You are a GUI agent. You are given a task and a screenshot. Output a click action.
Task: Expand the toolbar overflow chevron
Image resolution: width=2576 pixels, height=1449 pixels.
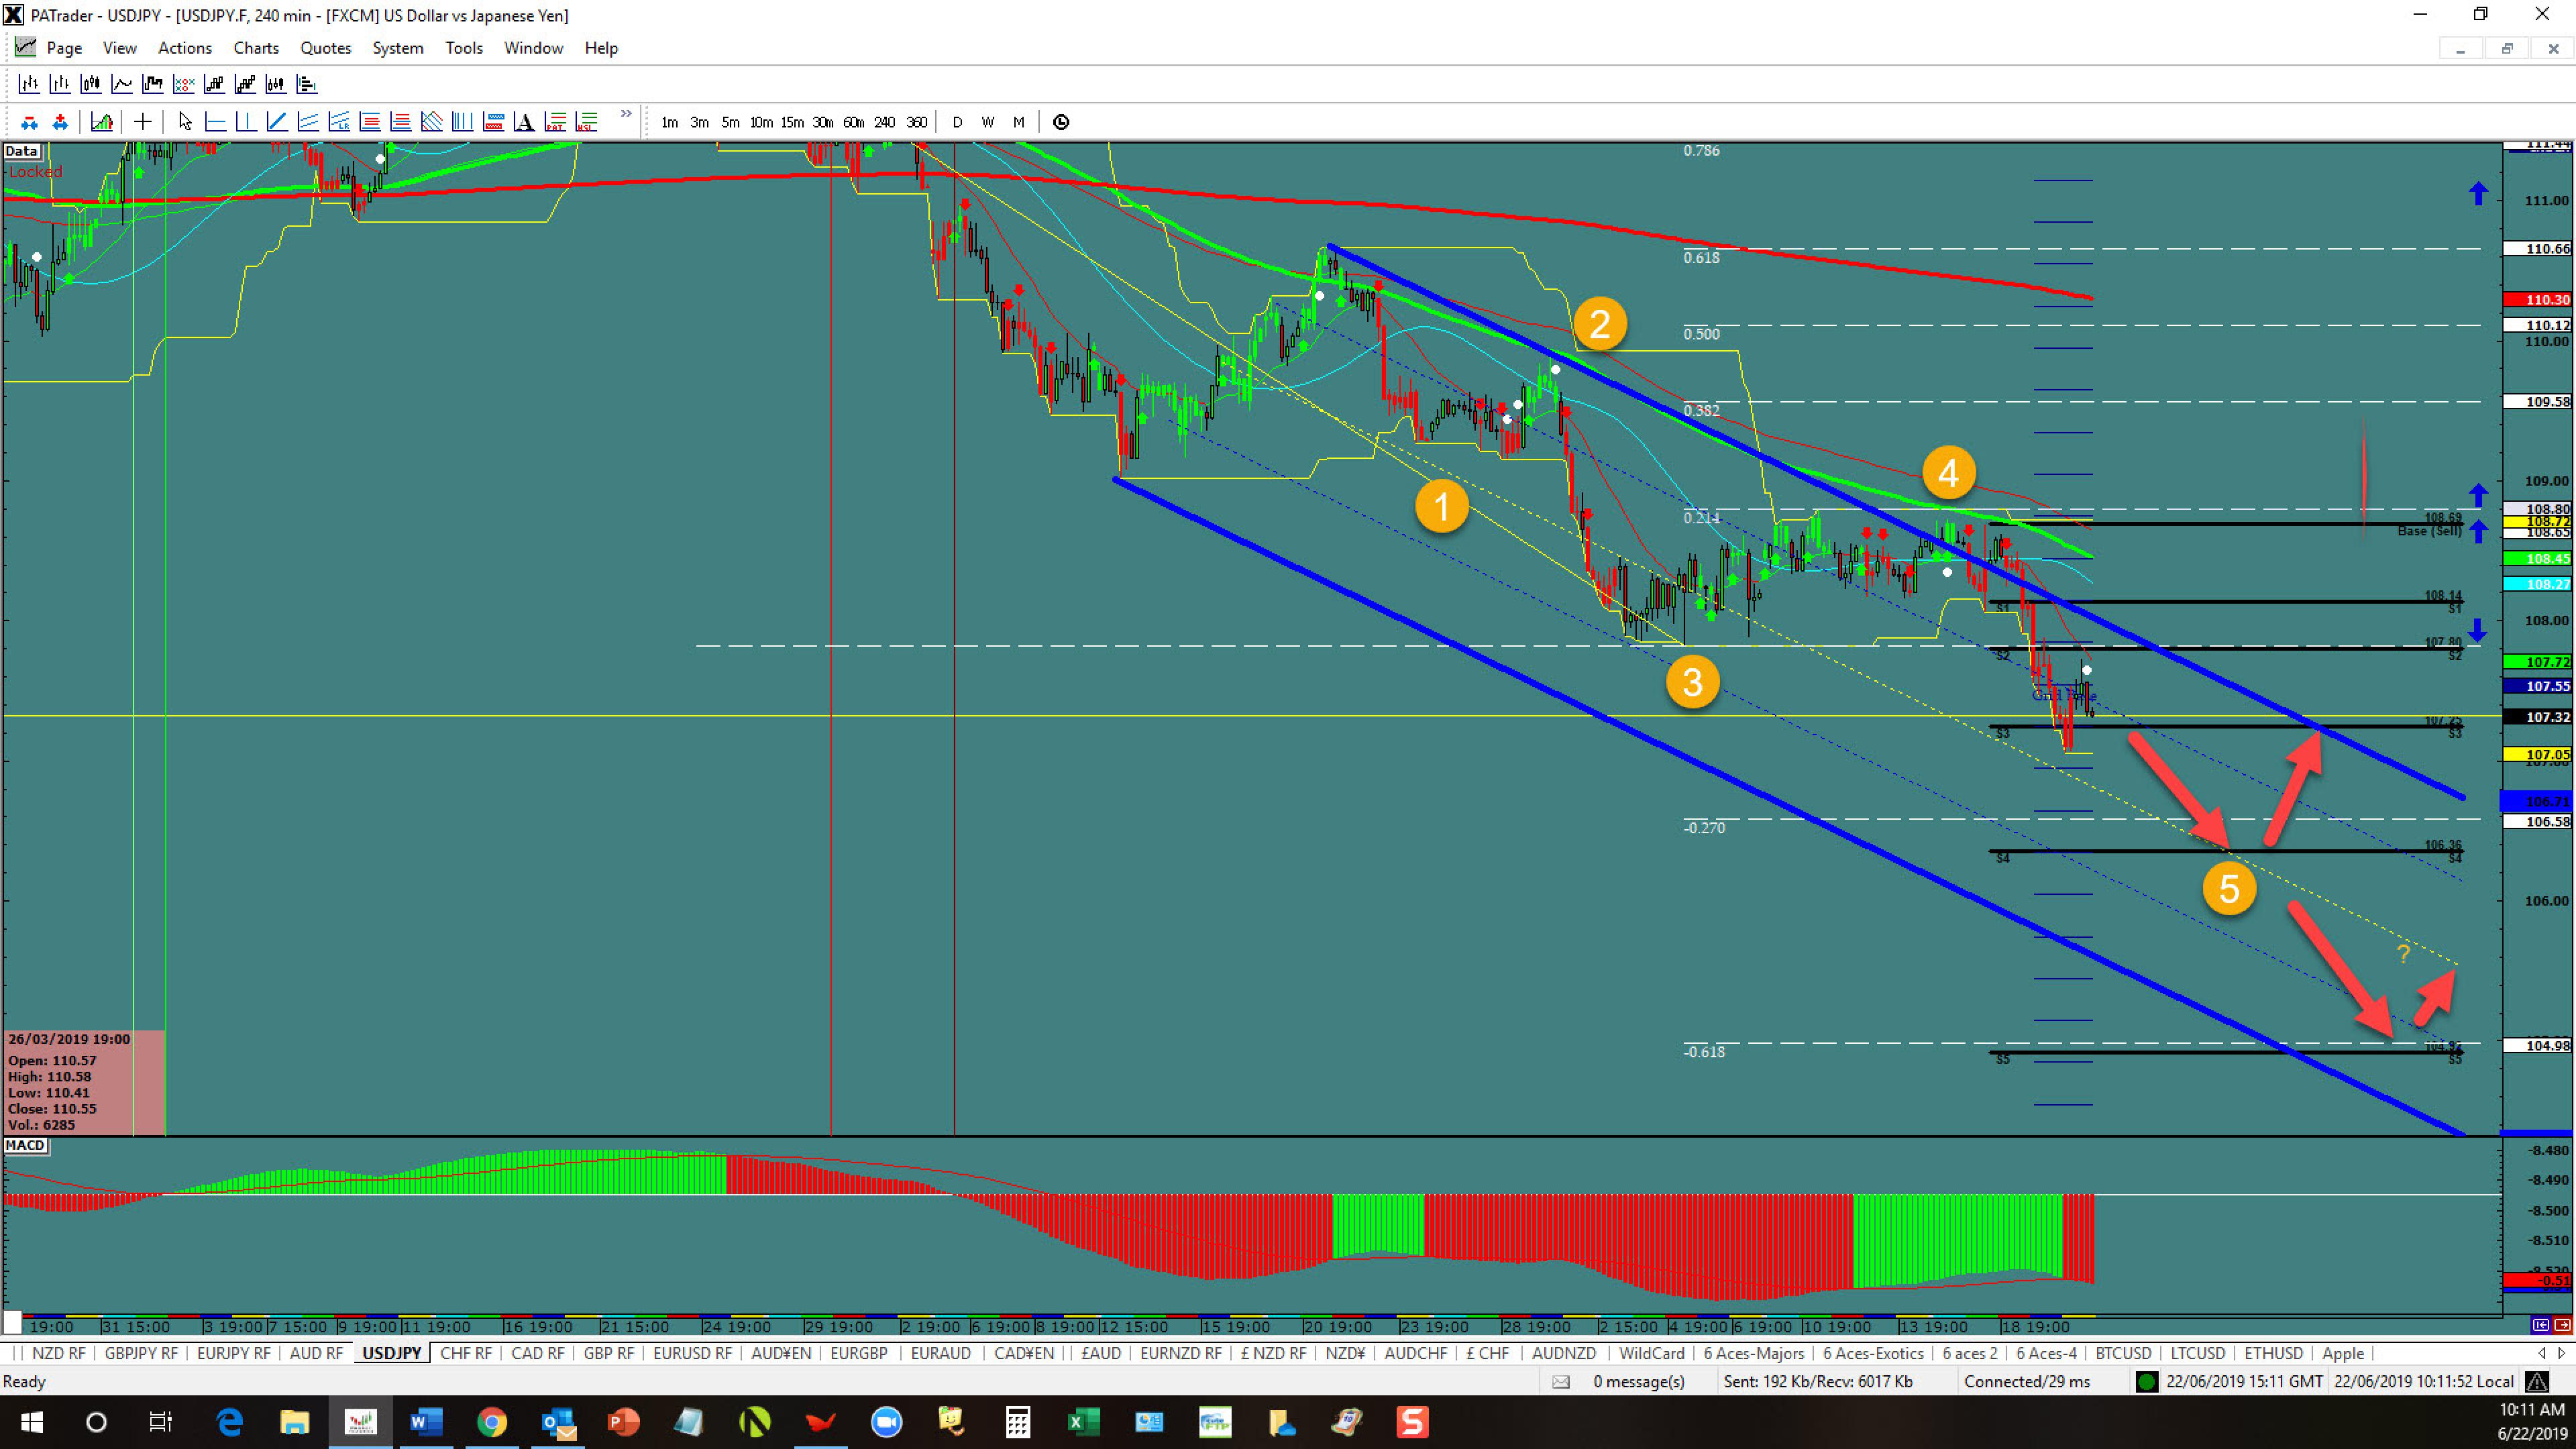point(626,114)
